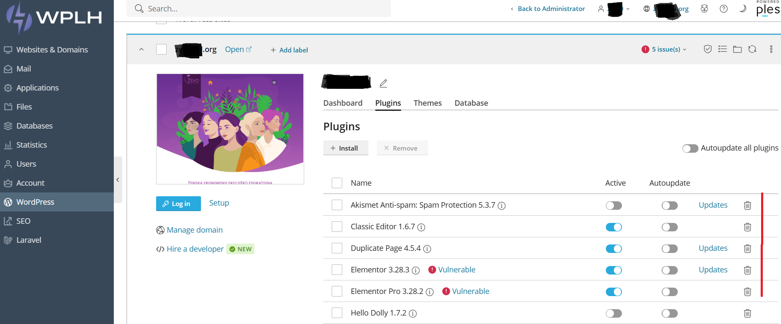This screenshot has height=324, width=781.
Task: Tick Classic Editor checkbox
Action: 337,226
